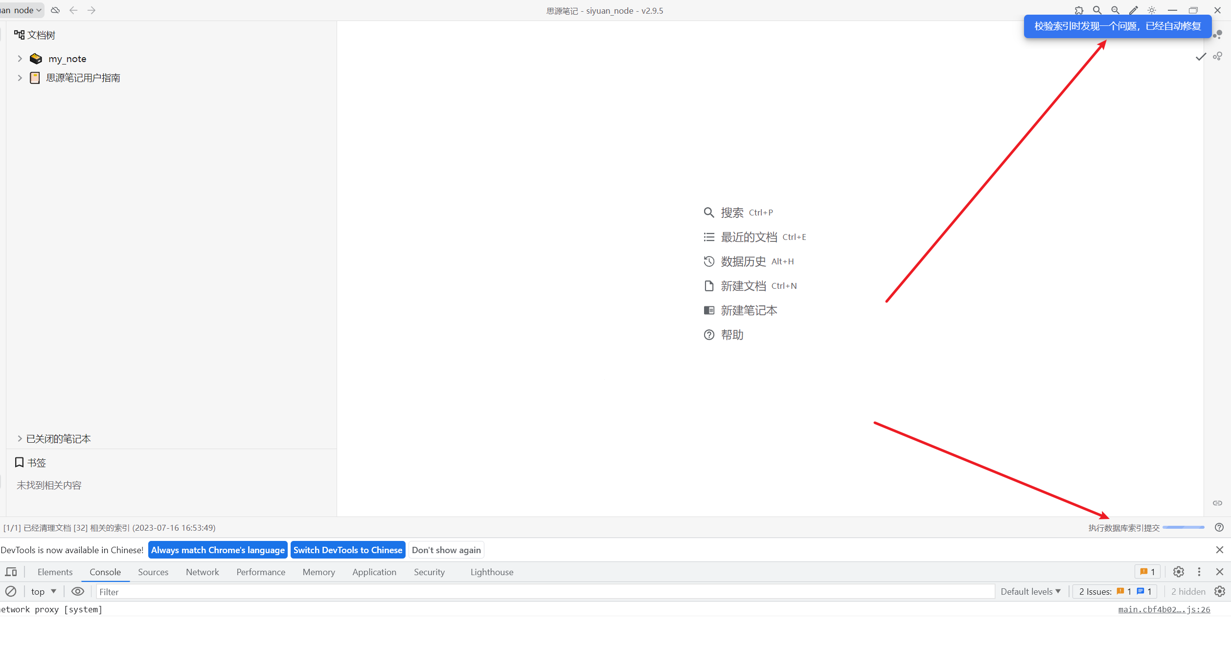
Task: Switch to the Network tab
Action: [x=202, y=572]
